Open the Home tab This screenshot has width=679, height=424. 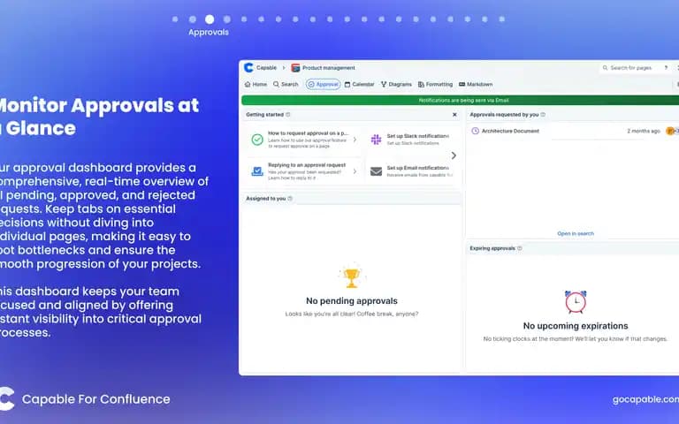click(x=256, y=85)
